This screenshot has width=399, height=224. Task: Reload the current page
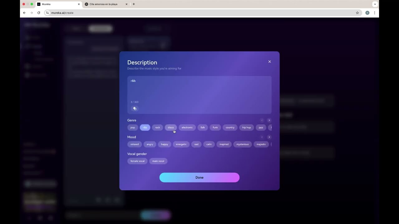tap(39, 13)
